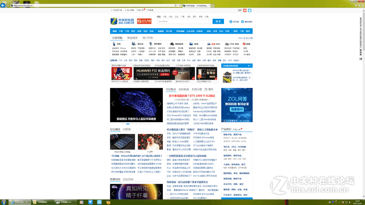Click the red Weibo share icon

point(245,10)
